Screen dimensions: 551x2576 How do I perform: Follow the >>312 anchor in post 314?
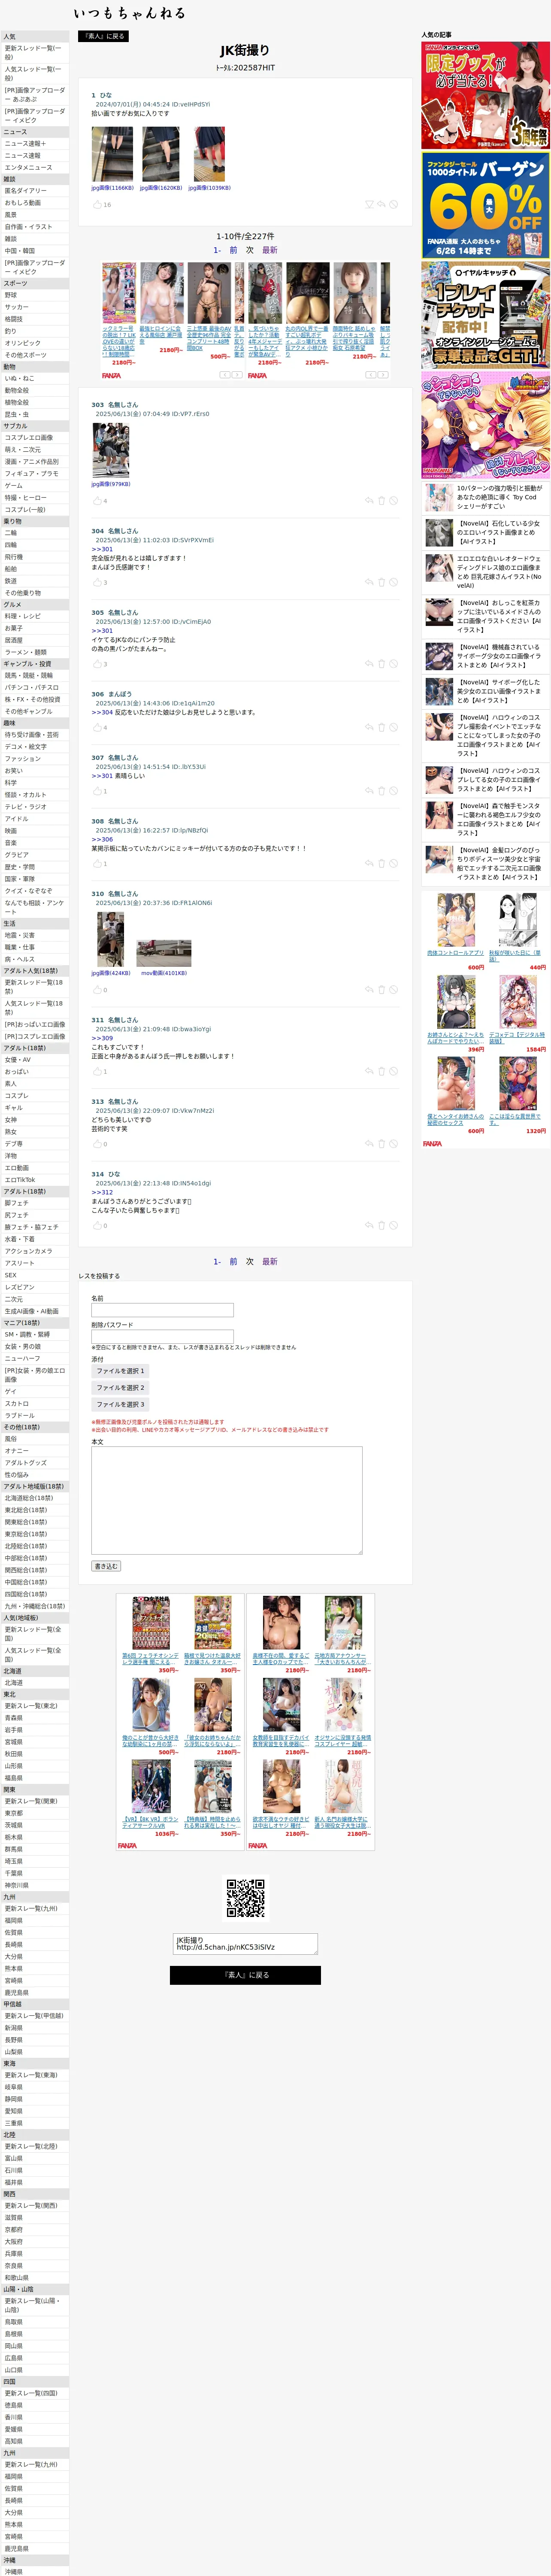102,1192
